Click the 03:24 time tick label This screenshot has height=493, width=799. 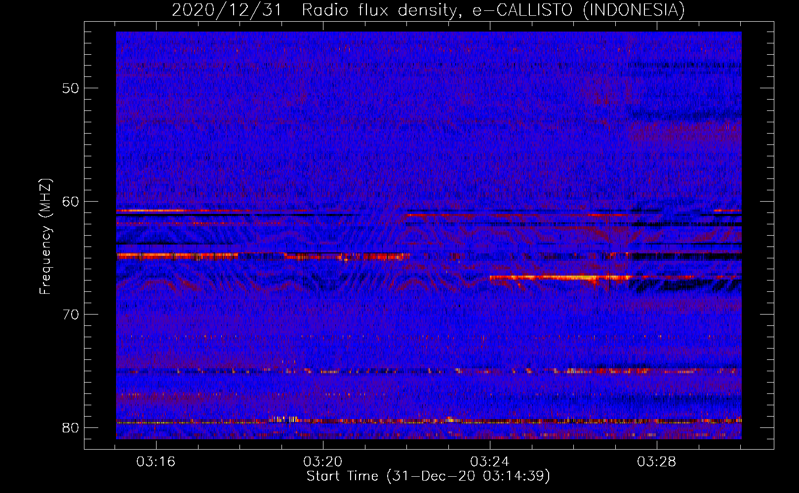[490, 462]
